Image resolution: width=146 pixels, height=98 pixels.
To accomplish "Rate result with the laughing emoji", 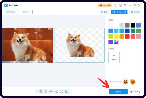I will click(126, 82).
